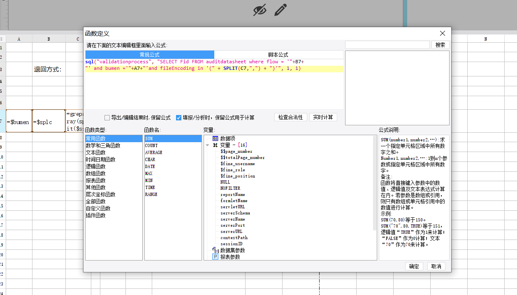This screenshot has width=517, height=295.
Task: Select the NOFILTER variable
Action: pos(230,189)
